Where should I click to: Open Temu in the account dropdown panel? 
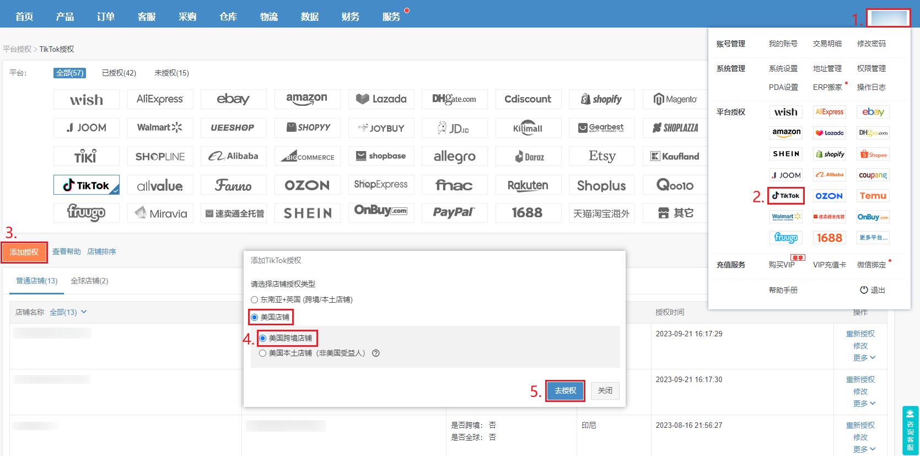(x=873, y=196)
